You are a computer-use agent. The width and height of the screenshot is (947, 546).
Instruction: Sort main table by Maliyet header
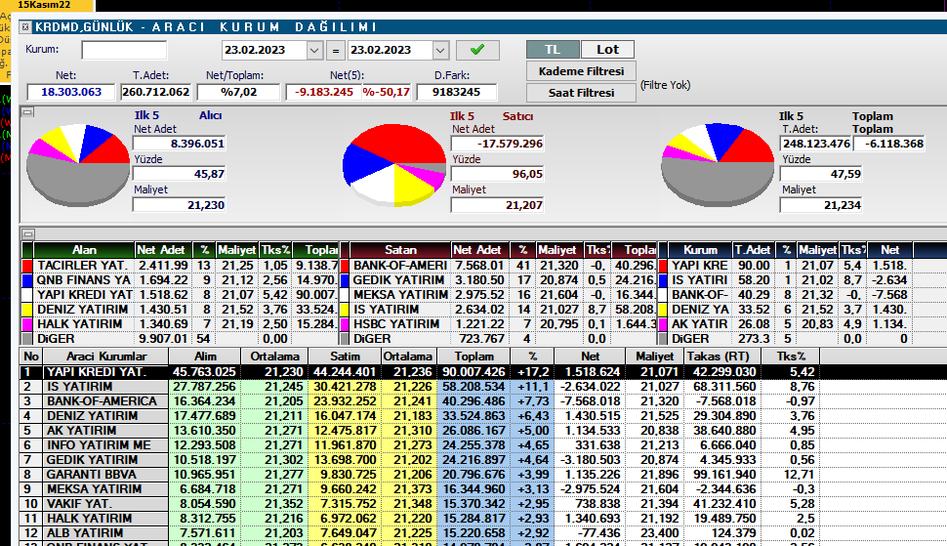(x=654, y=357)
